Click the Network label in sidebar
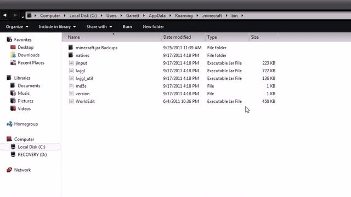 22,170
